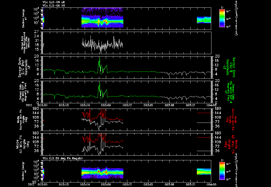
Task: Click the flat white line segment in the All PA panel
Action: 204,151
